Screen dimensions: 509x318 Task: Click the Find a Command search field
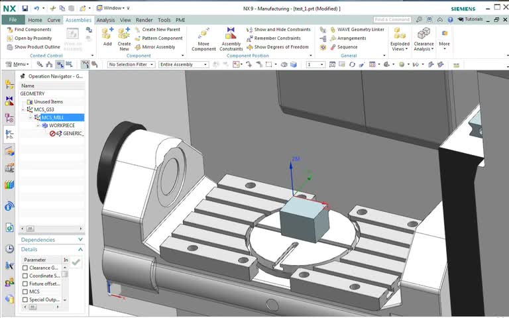pos(392,20)
